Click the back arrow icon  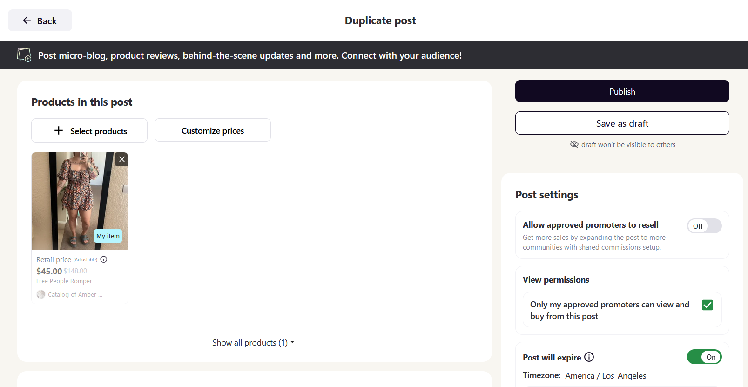27,20
